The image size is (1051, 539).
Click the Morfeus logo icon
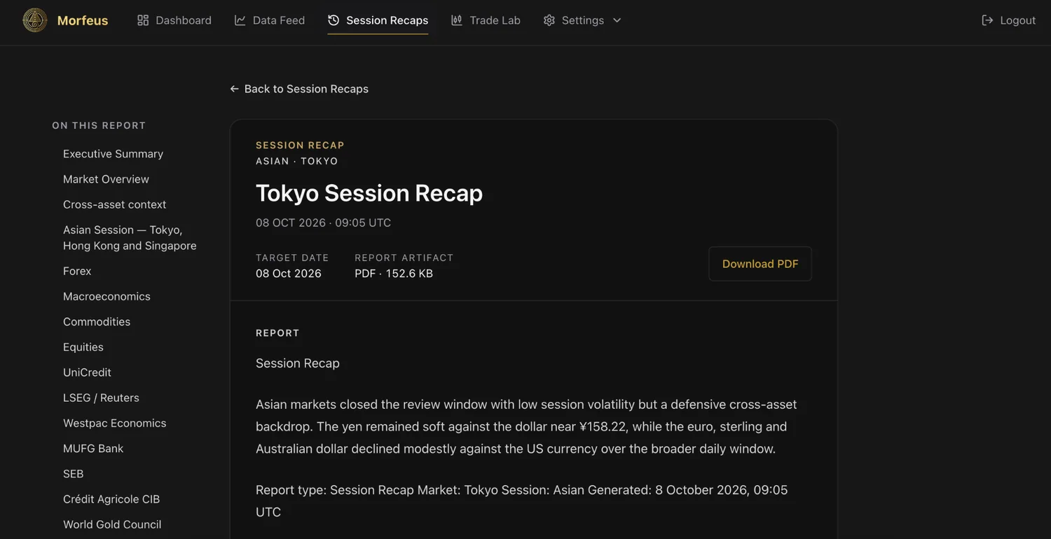point(35,20)
